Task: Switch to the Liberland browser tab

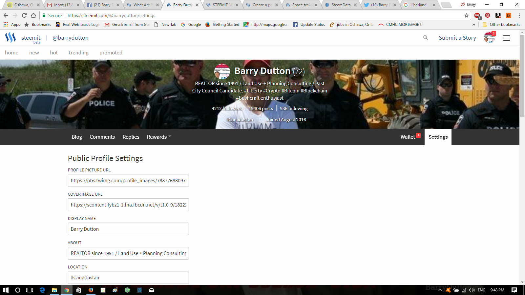Action: click(x=419, y=5)
